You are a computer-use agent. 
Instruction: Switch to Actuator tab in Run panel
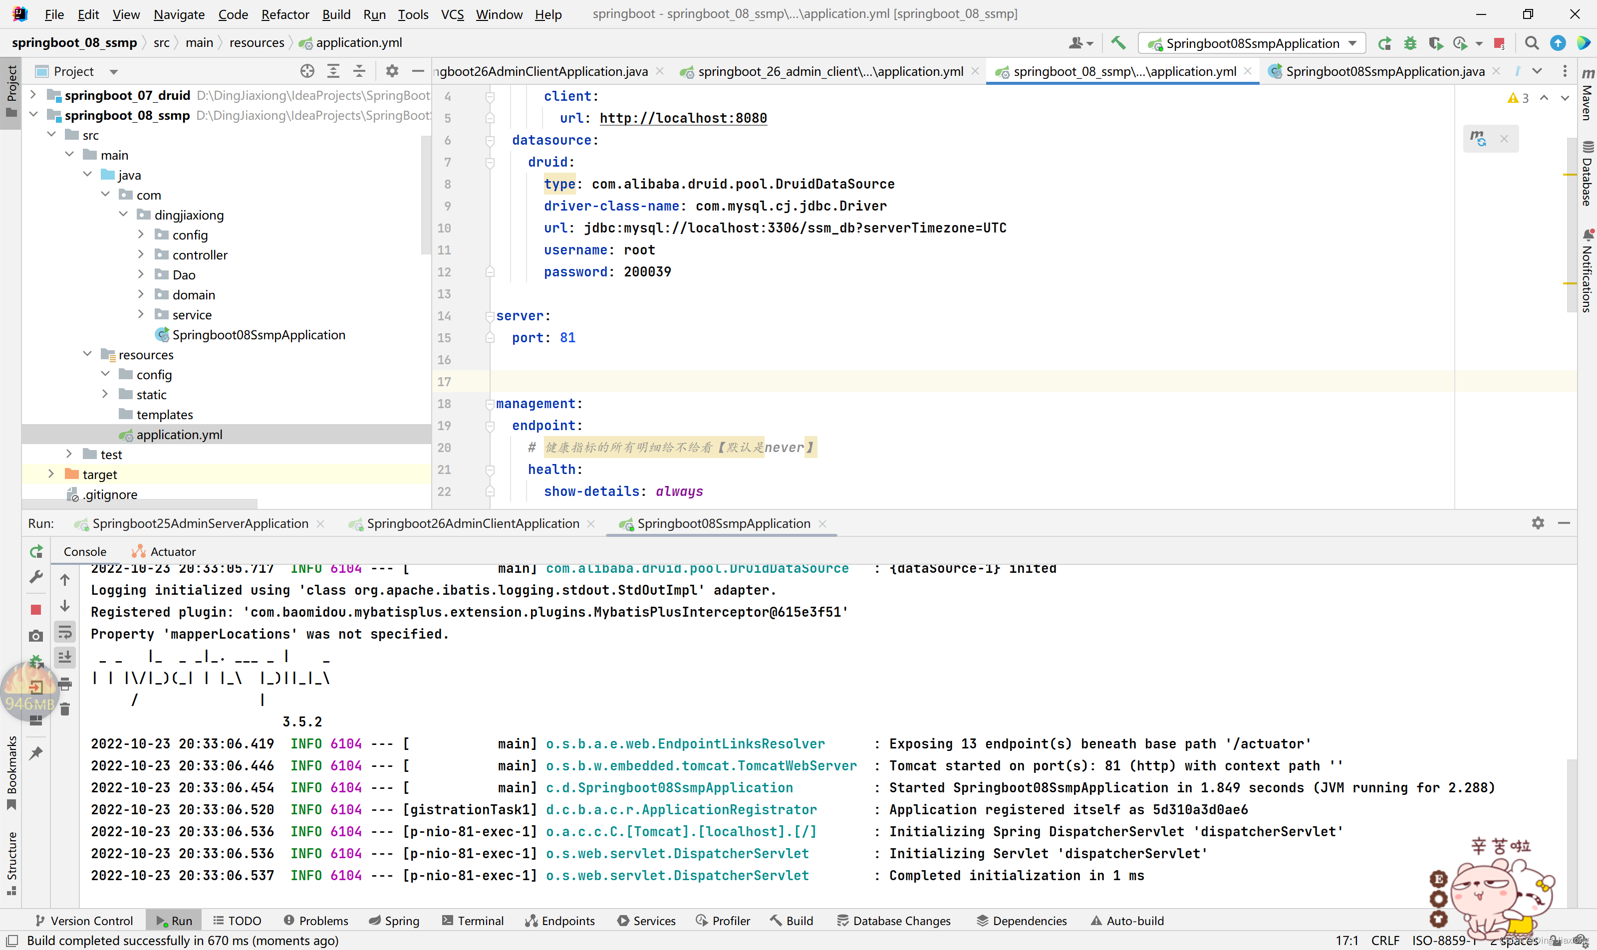click(x=164, y=551)
